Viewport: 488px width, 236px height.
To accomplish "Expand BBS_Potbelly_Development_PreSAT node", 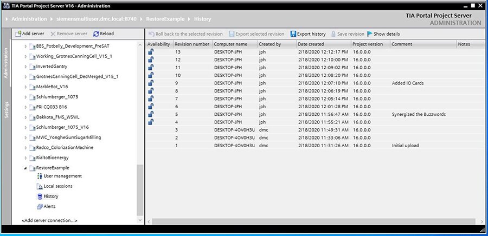I will [x=25, y=46].
